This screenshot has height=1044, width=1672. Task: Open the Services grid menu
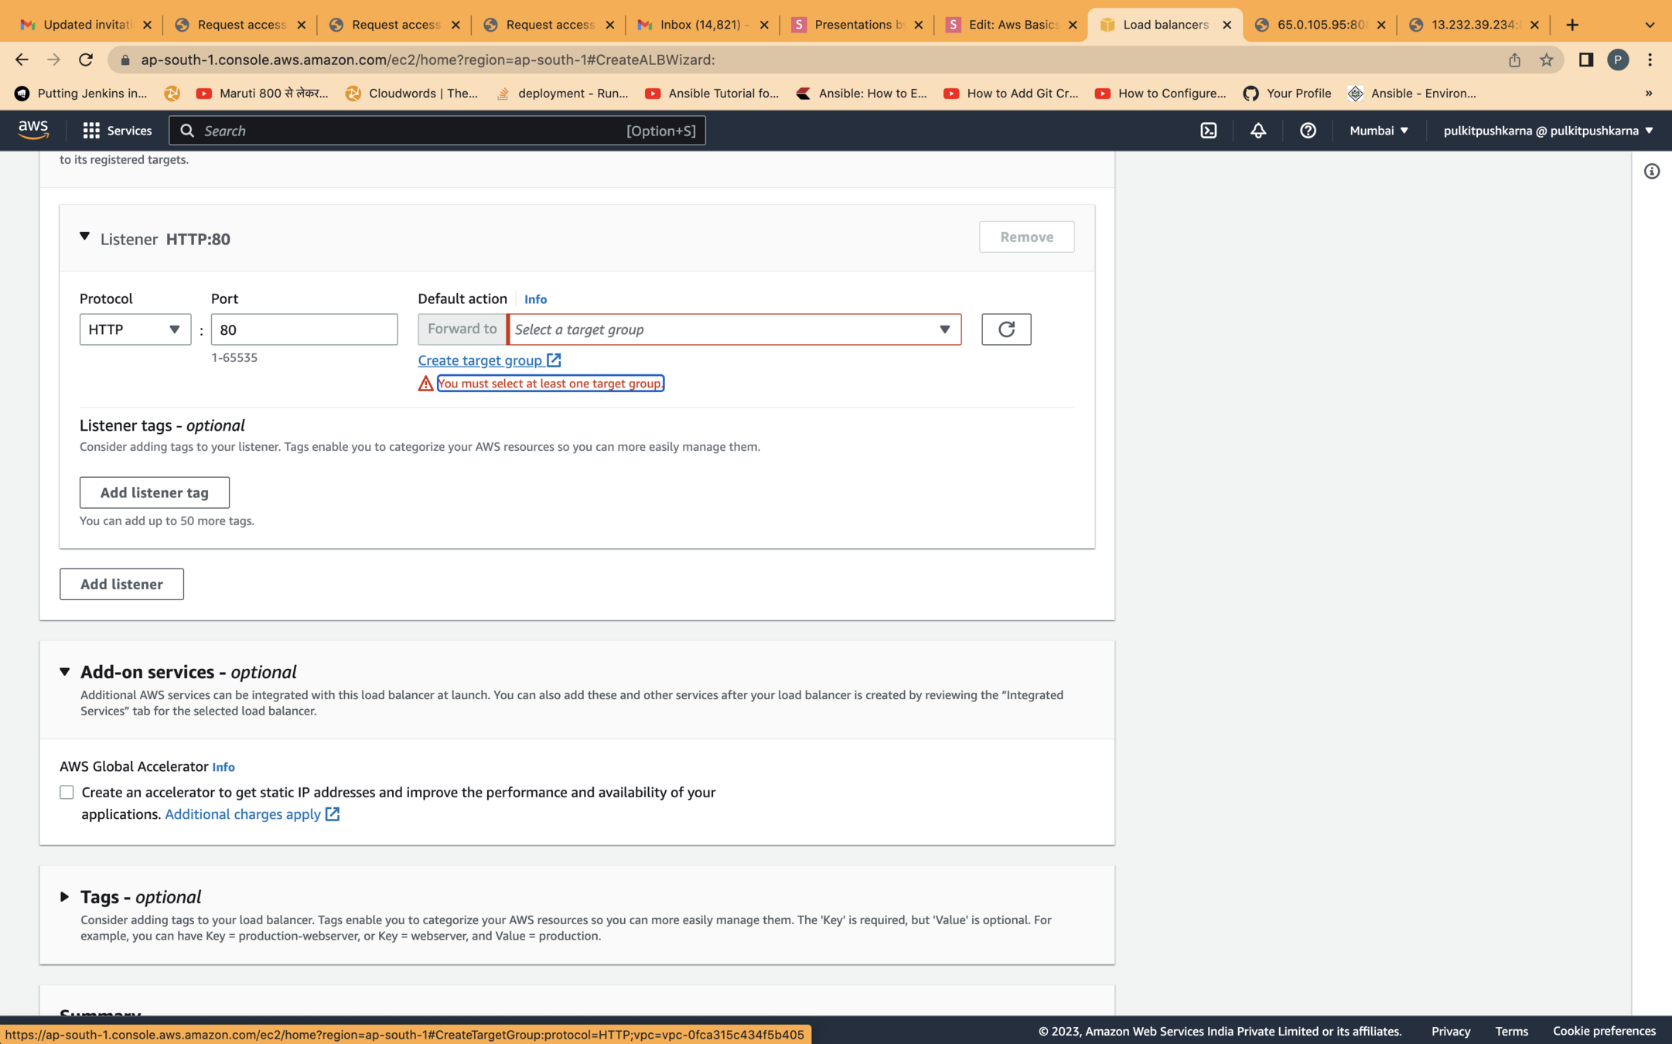(x=118, y=131)
